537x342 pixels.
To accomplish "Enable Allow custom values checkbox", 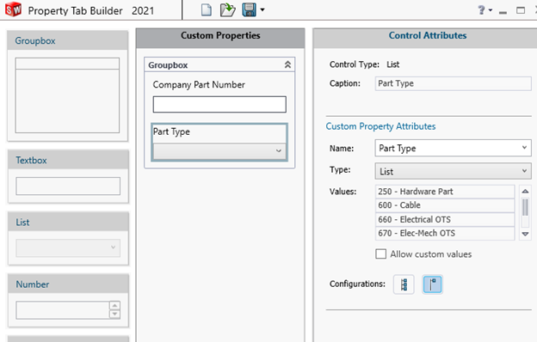I will [x=380, y=254].
